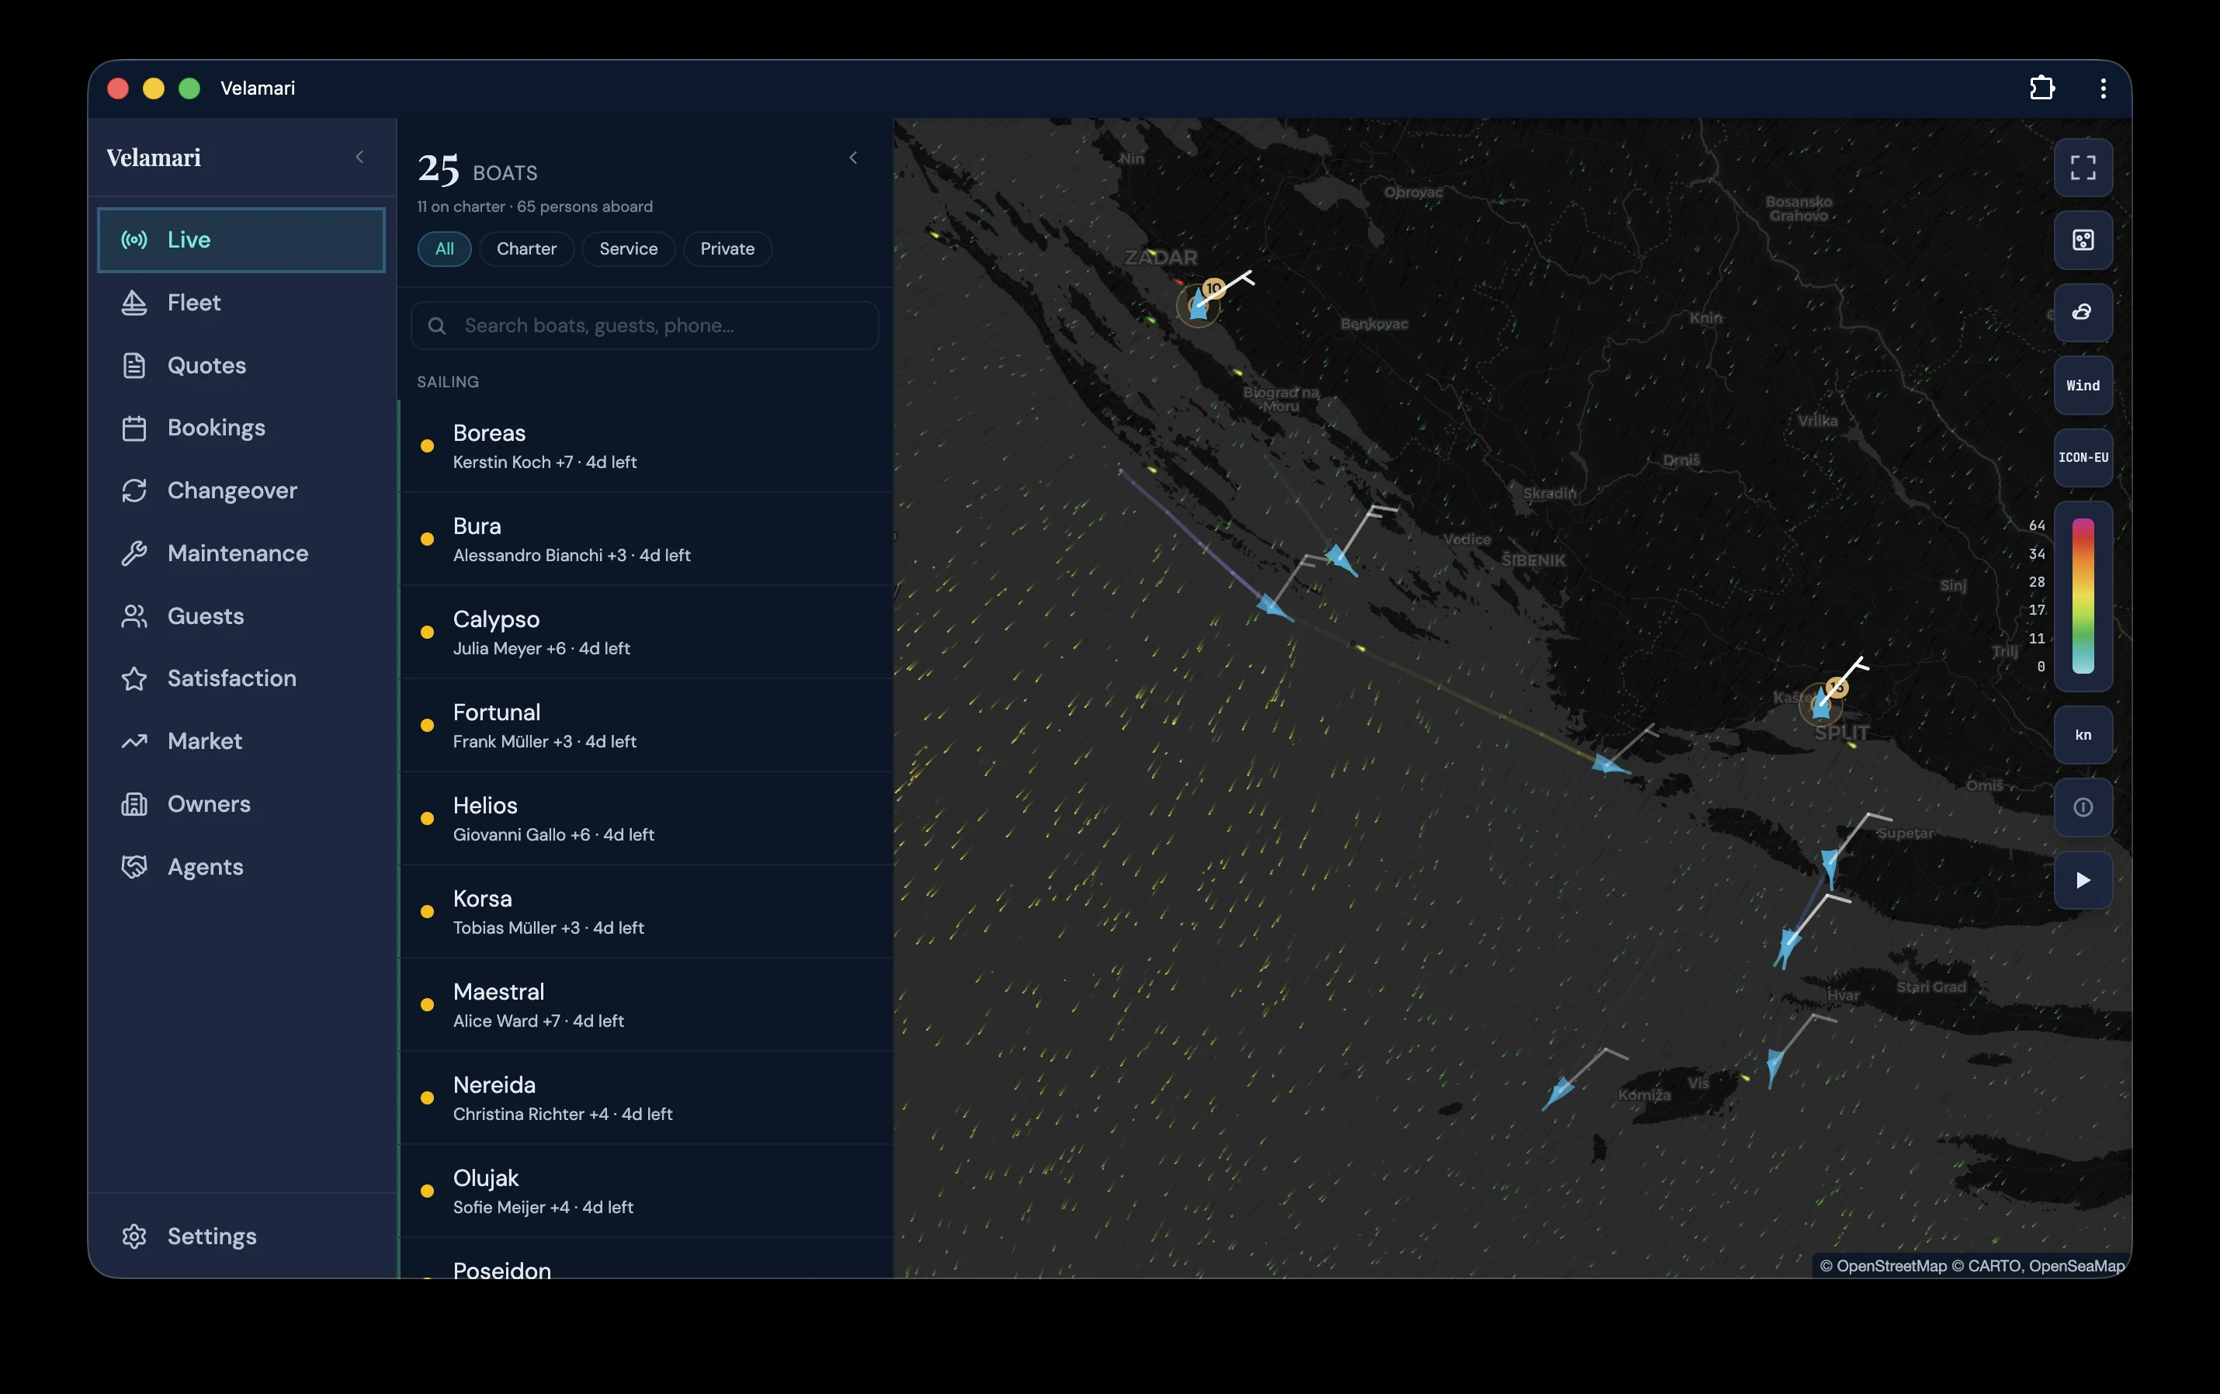Open the Live tracking view

tap(241, 240)
